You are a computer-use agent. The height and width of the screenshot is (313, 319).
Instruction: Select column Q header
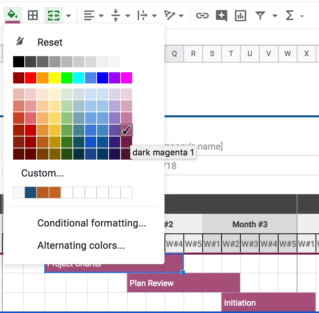[174, 53]
